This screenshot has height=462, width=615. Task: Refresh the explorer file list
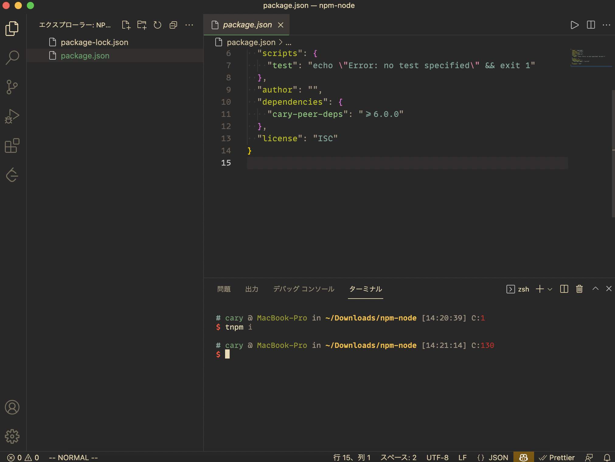click(157, 25)
